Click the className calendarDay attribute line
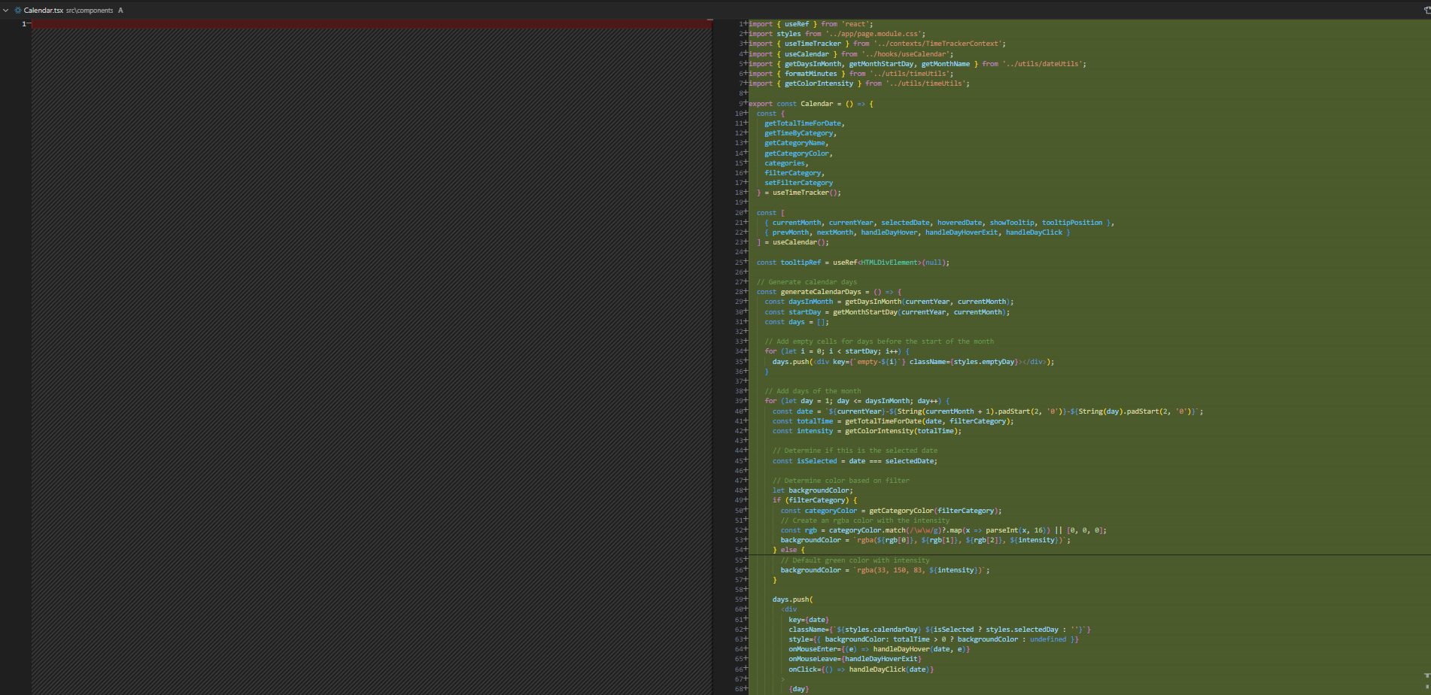The height and width of the screenshot is (695, 1431). (x=940, y=630)
